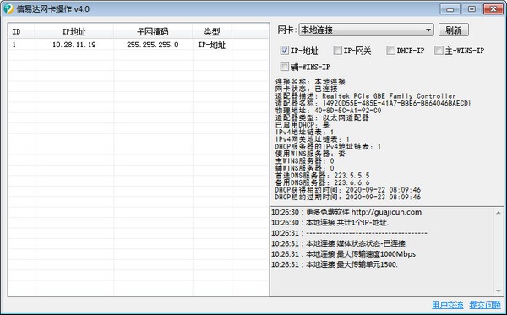
Task: Click the scroll up arrow in log panel
Action: 499,212
